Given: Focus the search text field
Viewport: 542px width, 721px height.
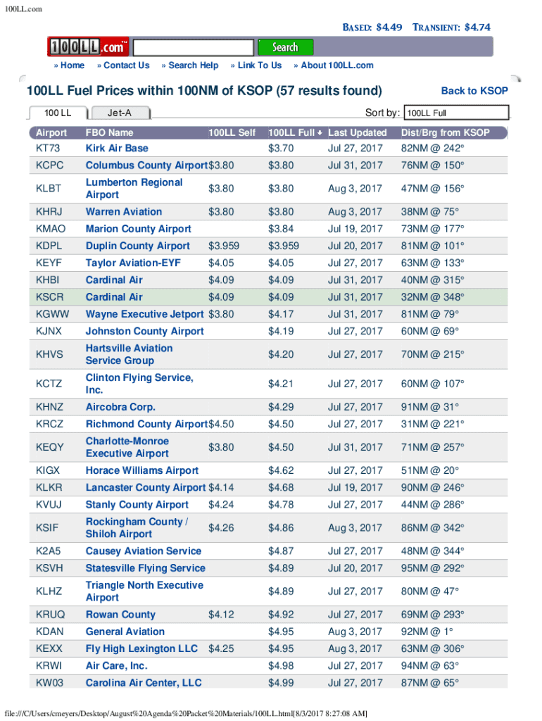Looking at the screenshot, I should pyautogui.click(x=193, y=48).
